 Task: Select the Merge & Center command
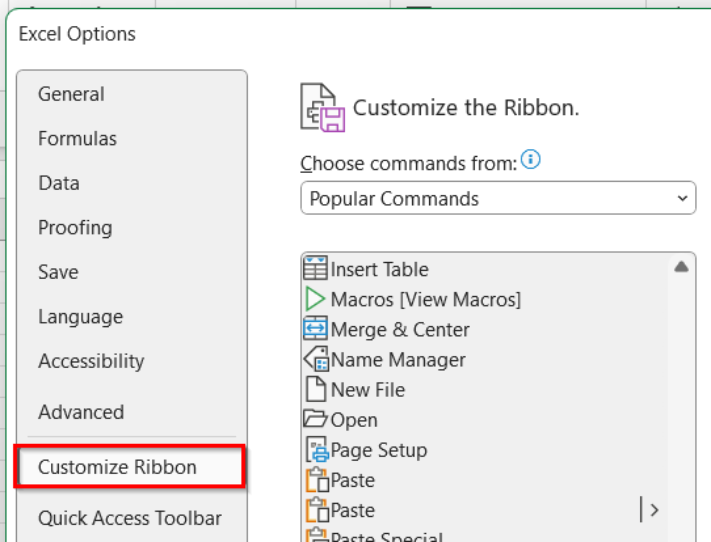click(x=400, y=329)
